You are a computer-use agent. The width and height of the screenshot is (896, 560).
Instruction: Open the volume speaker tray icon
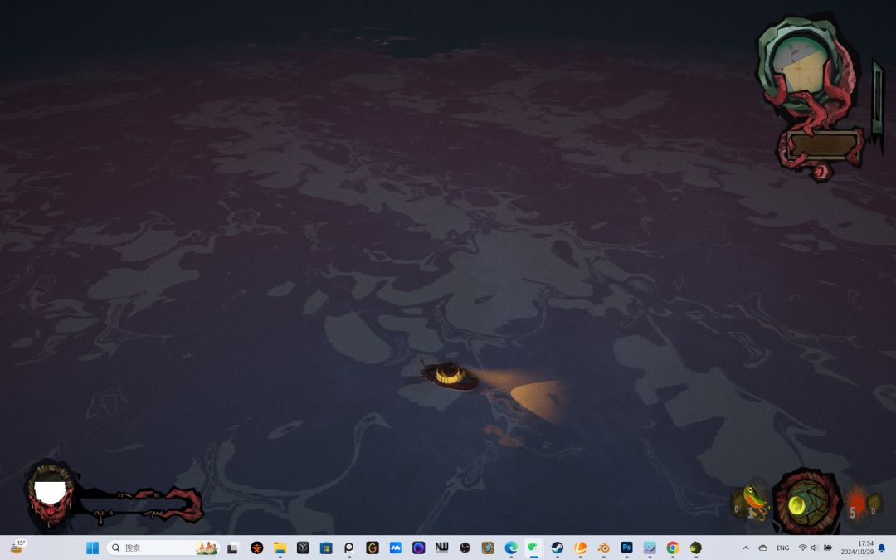(815, 548)
